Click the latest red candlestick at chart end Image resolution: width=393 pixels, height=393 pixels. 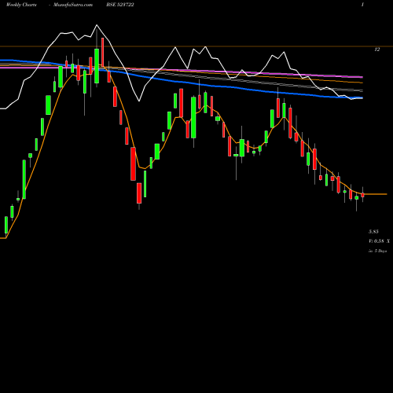[363, 195]
